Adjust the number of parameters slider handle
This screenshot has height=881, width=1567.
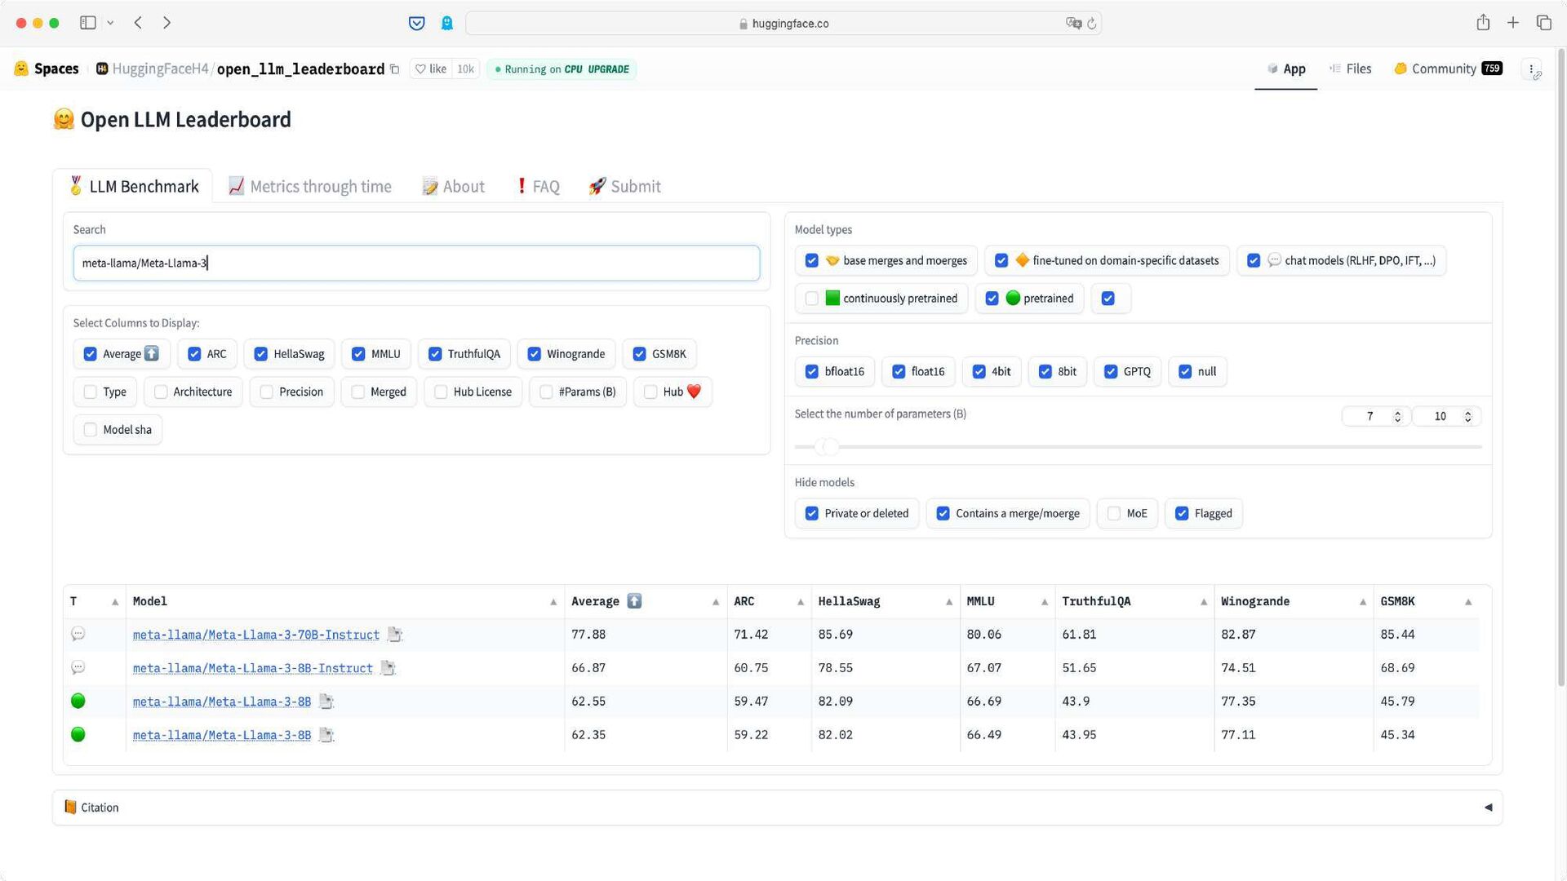coord(829,447)
